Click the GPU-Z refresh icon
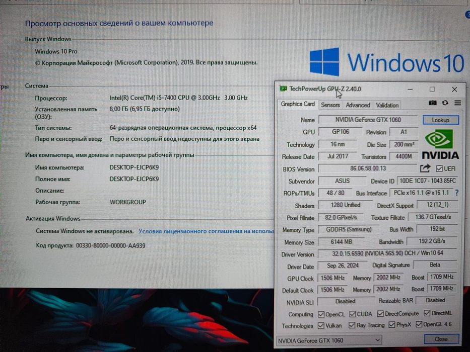This screenshot has width=470, height=352. click(445, 103)
